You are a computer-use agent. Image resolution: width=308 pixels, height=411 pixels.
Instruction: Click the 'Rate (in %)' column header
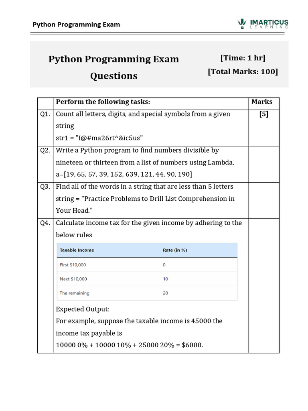pos(175,250)
